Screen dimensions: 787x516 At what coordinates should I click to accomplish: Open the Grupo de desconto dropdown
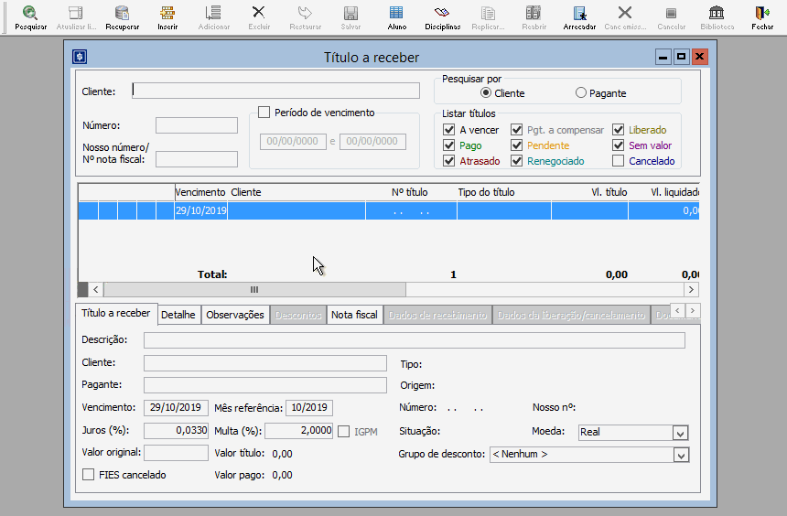point(680,455)
